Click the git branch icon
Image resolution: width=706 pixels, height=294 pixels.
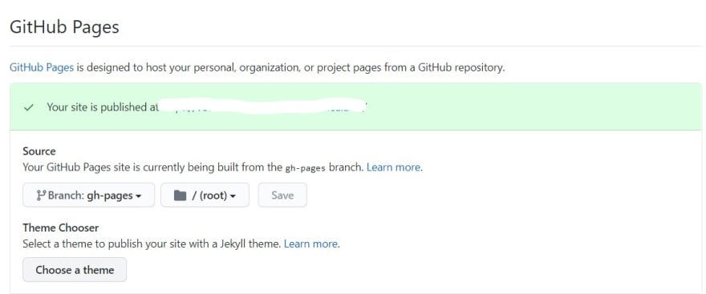point(41,195)
